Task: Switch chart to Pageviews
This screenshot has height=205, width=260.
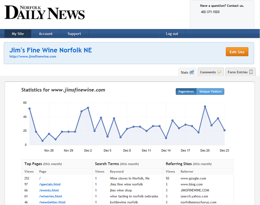Action: point(186,92)
